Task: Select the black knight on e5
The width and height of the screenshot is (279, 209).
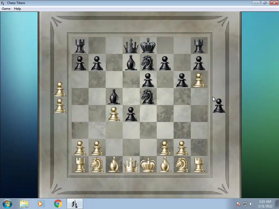Action: (148, 97)
